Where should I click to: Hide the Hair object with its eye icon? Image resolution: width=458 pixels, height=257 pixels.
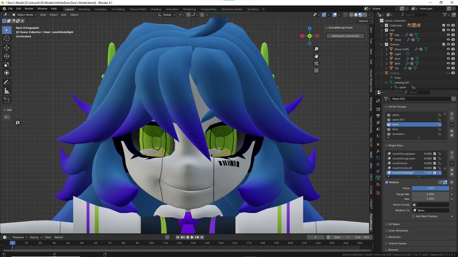[x=448, y=35]
